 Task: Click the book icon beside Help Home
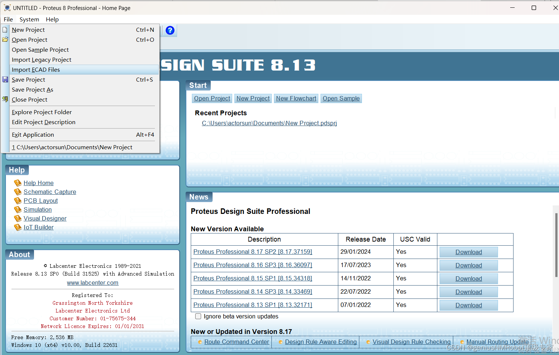18,183
